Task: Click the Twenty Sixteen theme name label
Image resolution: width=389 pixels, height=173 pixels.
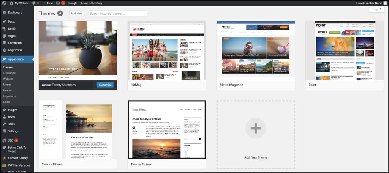Action: (141, 164)
